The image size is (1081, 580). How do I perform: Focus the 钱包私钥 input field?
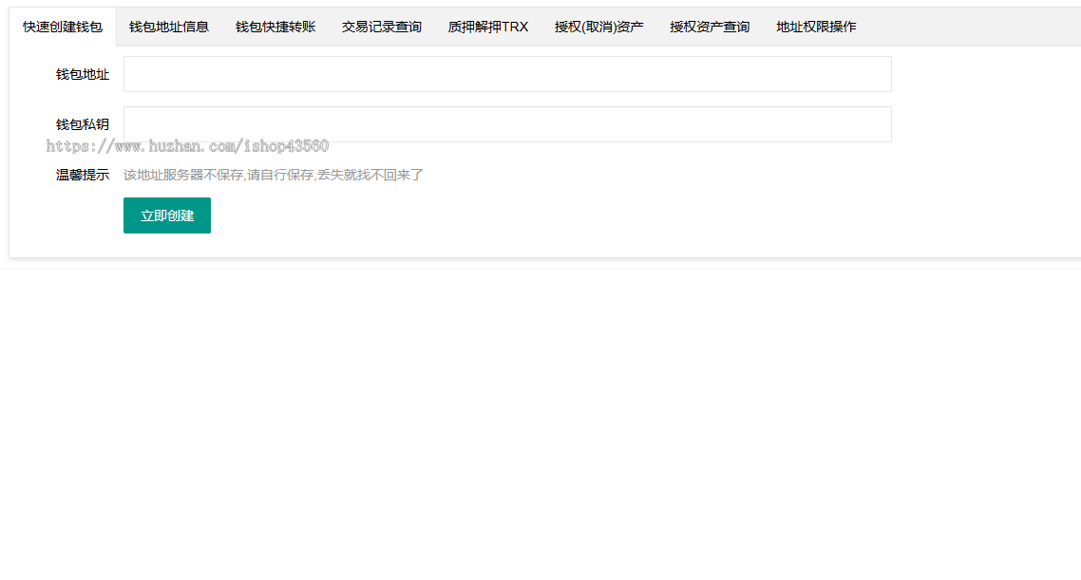coord(507,124)
